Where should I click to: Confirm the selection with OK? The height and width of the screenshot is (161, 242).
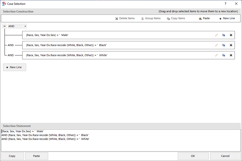coord(193,156)
